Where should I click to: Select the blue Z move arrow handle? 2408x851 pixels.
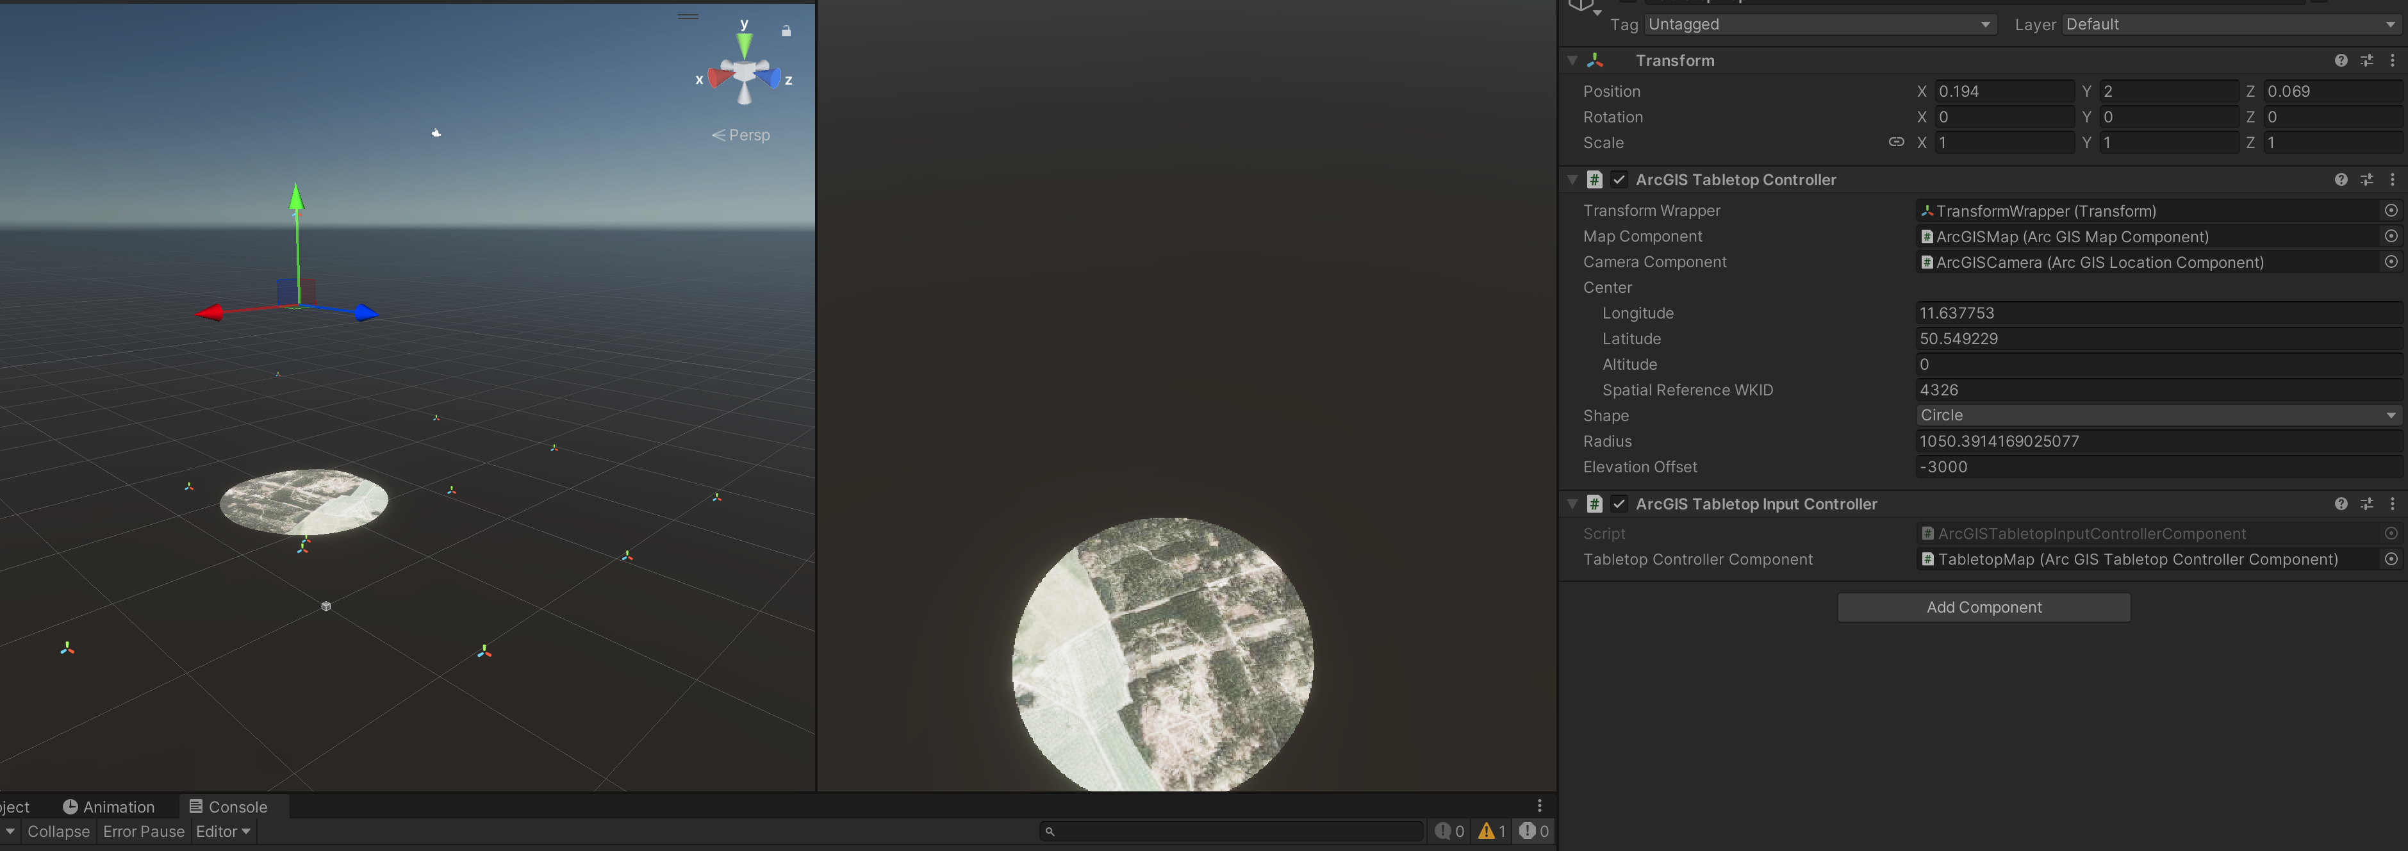[367, 313]
